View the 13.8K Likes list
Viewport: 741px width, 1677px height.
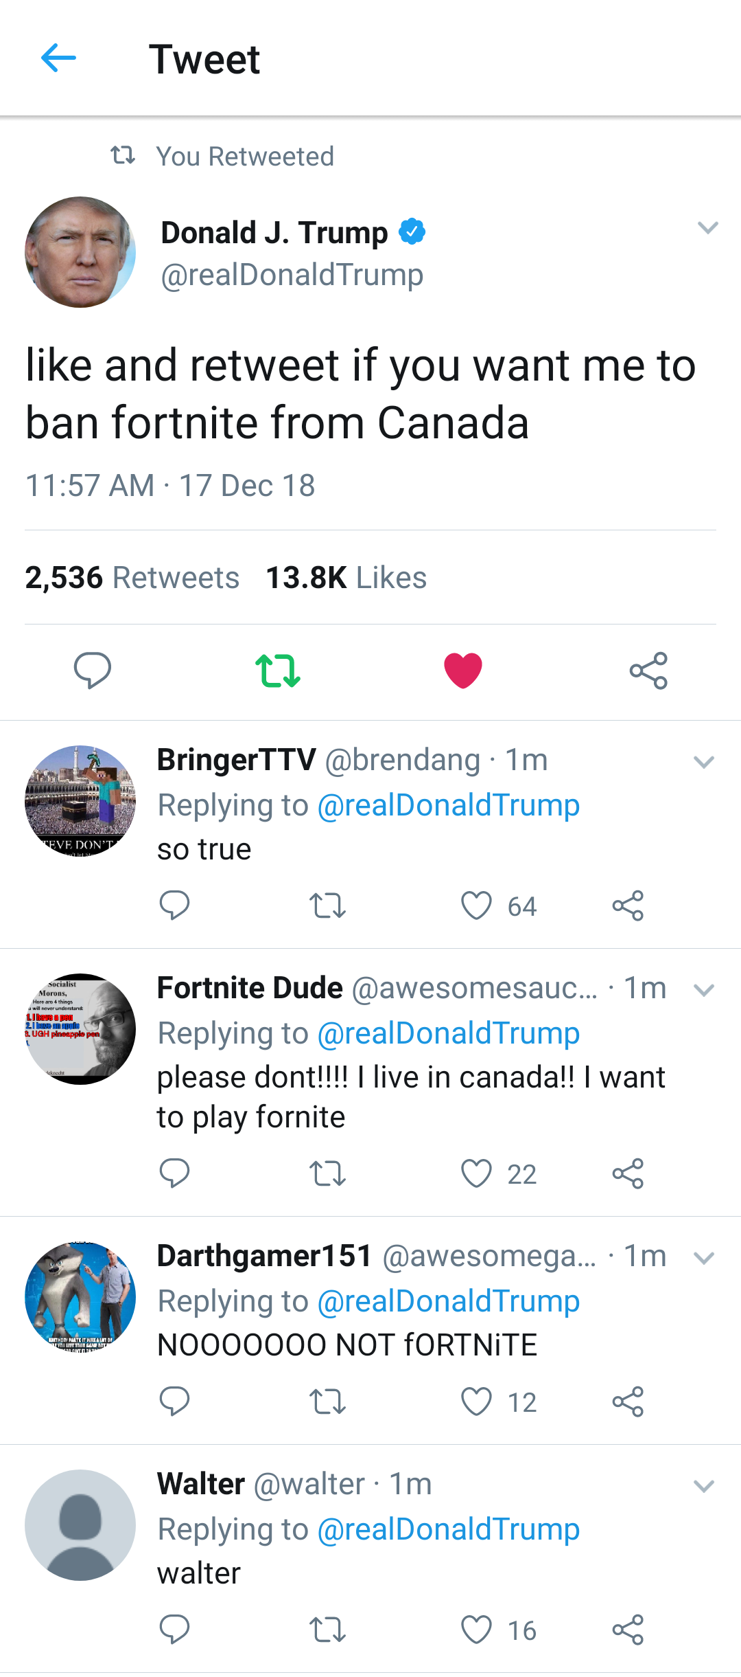click(x=346, y=578)
